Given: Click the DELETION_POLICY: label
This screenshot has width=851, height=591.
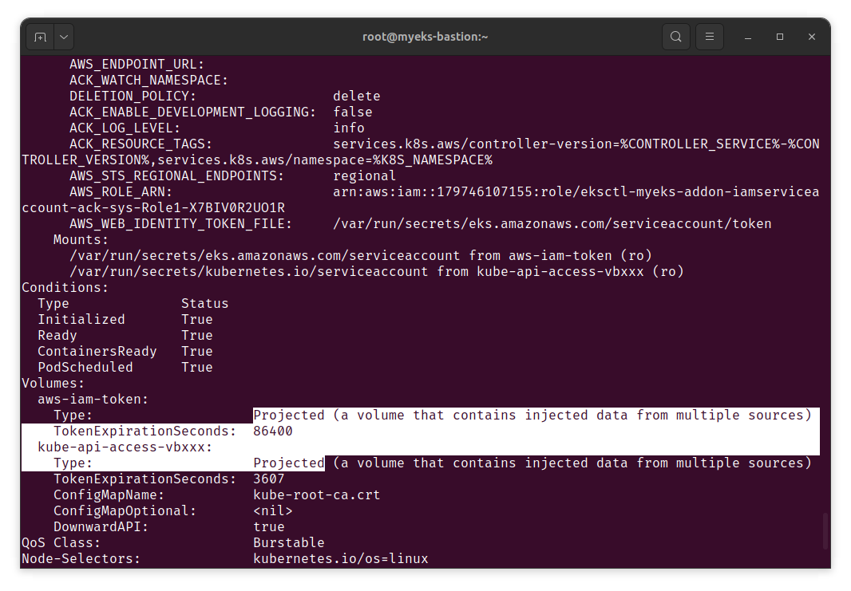Looking at the screenshot, I should [133, 97].
